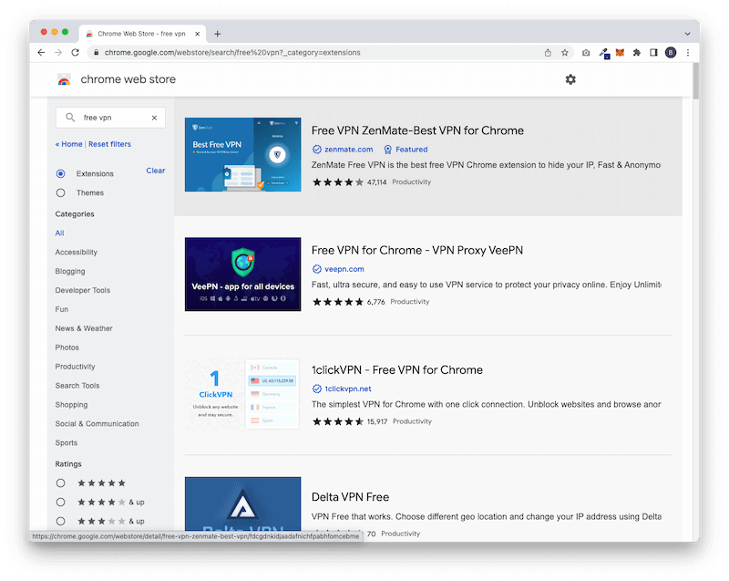
Task: Open Free VPN for Chrome VeePN result
Action: [x=417, y=250]
